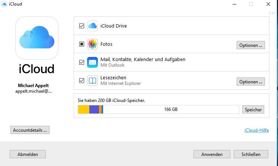Uncheck the Lesezeichen checkbox
Screen dimensions: 278x166
(82, 80)
